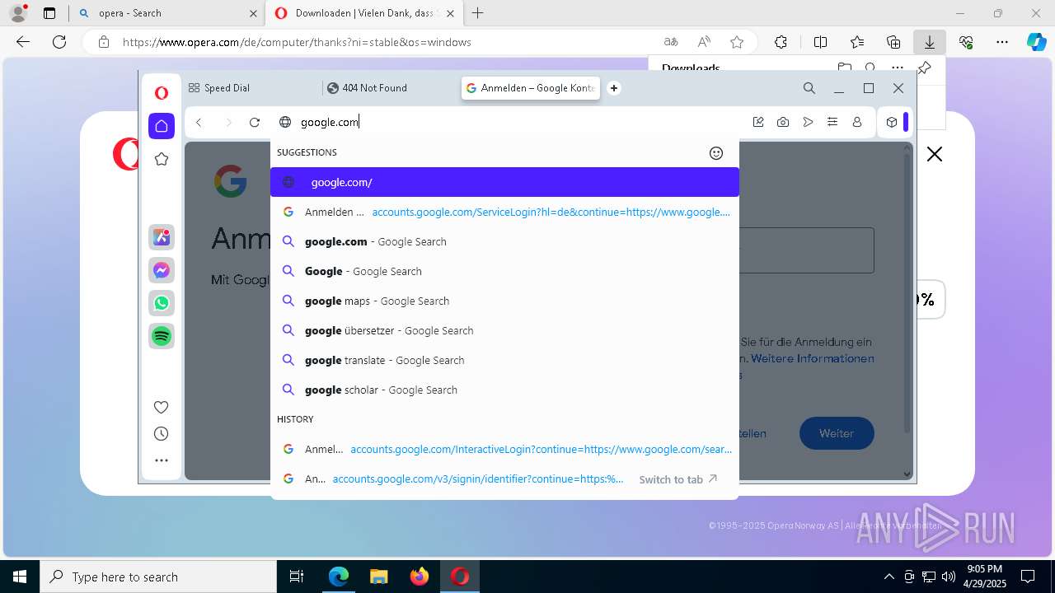Go back in the Opera browser
This screenshot has width=1055, height=593.
pyautogui.click(x=199, y=122)
